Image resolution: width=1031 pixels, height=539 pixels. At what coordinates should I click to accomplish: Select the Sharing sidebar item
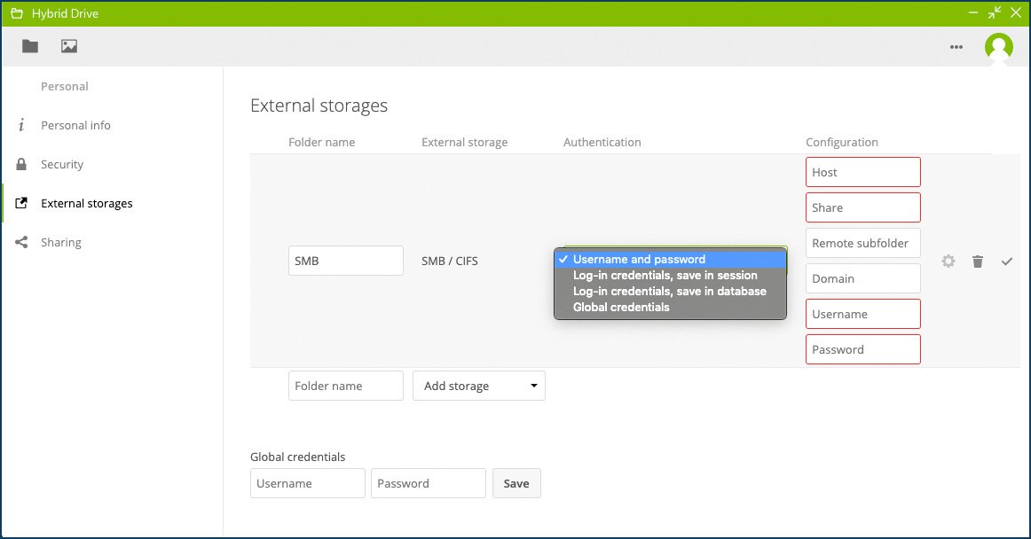pos(61,242)
